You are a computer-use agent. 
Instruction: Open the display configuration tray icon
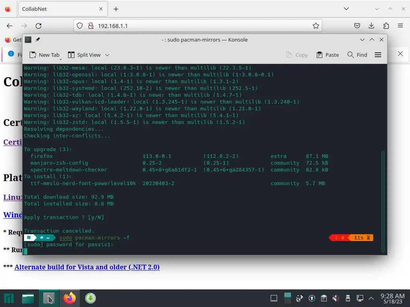pyautogui.click(x=360, y=298)
